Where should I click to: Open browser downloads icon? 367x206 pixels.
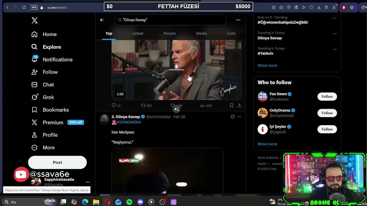(319, 7)
